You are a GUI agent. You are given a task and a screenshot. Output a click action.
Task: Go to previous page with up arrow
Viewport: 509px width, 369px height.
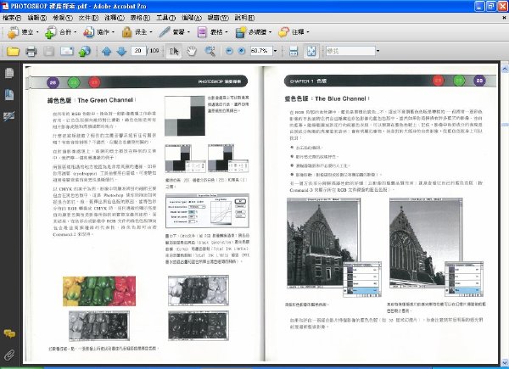(x=107, y=51)
